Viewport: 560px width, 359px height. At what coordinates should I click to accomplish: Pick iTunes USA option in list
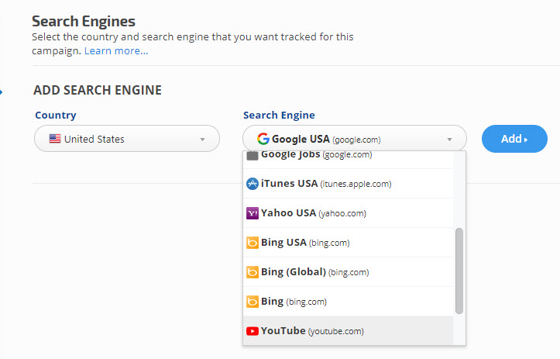[x=325, y=184]
